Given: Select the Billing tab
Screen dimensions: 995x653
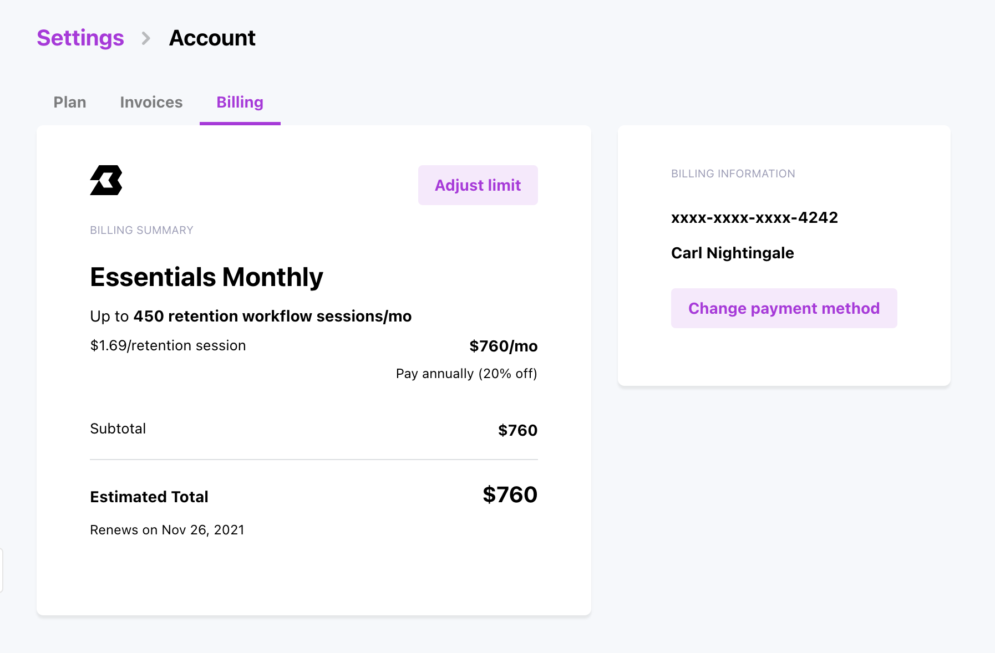Looking at the screenshot, I should [x=240, y=103].
